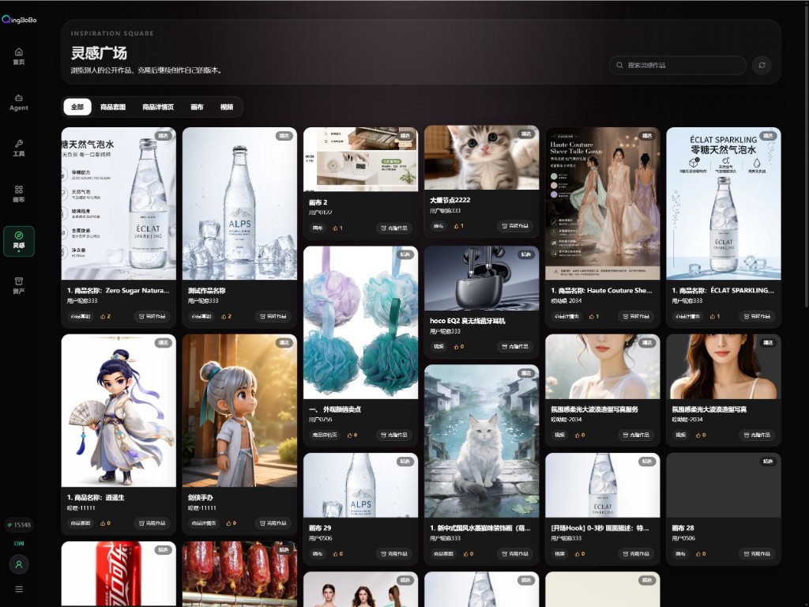
Task: Open the 画布 canvas section in sidebar
Action: point(19,194)
